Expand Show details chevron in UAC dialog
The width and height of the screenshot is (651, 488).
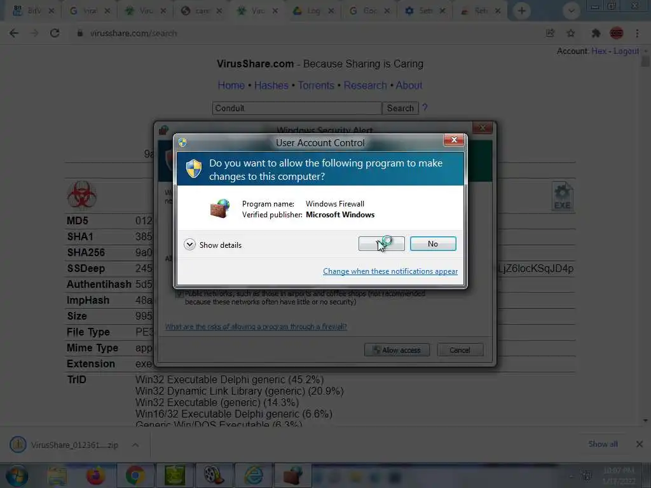tap(189, 245)
